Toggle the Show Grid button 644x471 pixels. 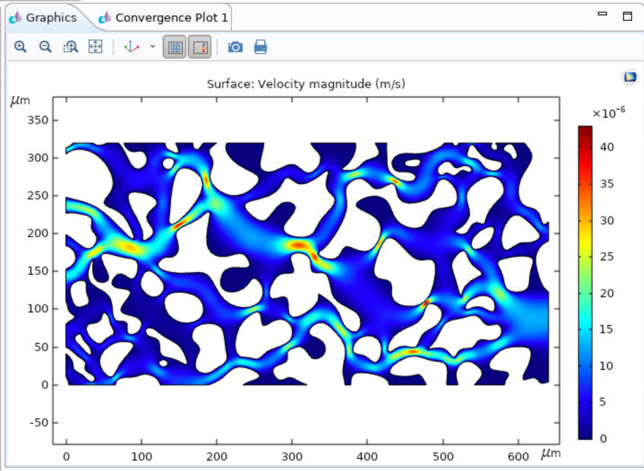(175, 47)
